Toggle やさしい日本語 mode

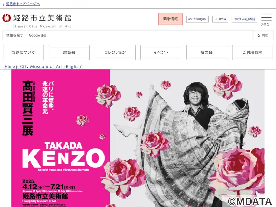tap(245, 19)
